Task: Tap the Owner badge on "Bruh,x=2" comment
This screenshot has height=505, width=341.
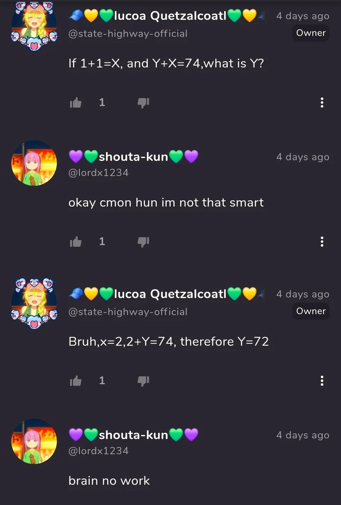Action: [x=311, y=311]
